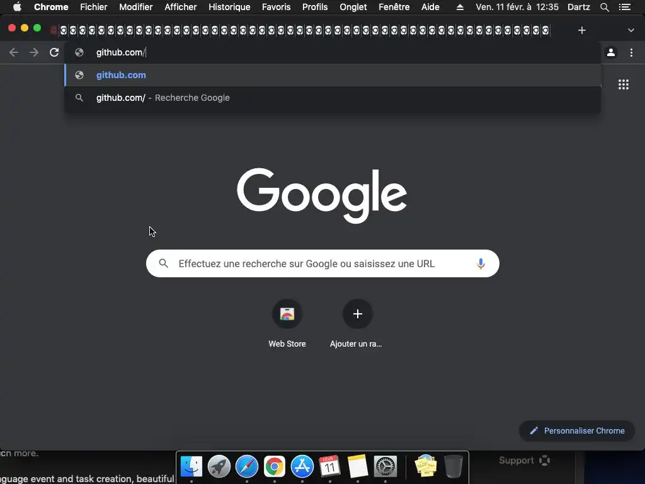Open the Fenêtre menu
The height and width of the screenshot is (484, 645).
(x=394, y=7)
